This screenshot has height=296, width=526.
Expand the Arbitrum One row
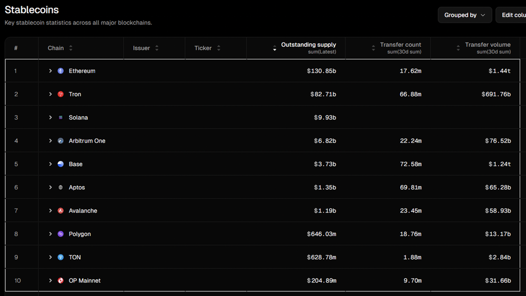(x=50, y=141)
